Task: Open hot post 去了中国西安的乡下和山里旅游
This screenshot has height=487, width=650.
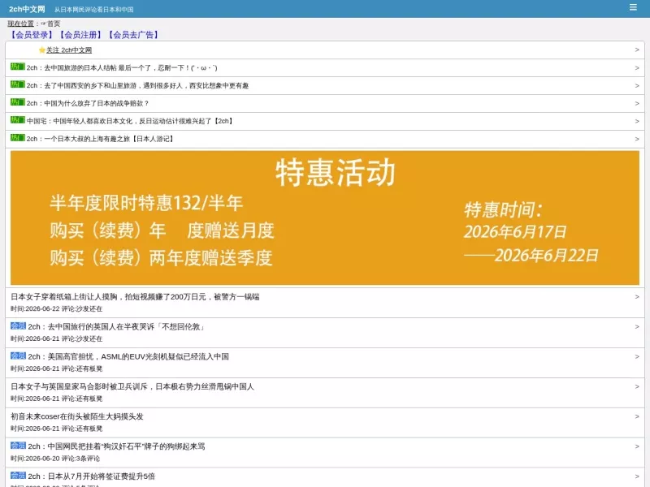Action: point(137,86)
